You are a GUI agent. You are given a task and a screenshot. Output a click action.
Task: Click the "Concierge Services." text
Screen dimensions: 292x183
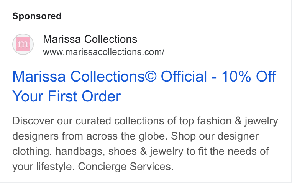click(126, 166)
